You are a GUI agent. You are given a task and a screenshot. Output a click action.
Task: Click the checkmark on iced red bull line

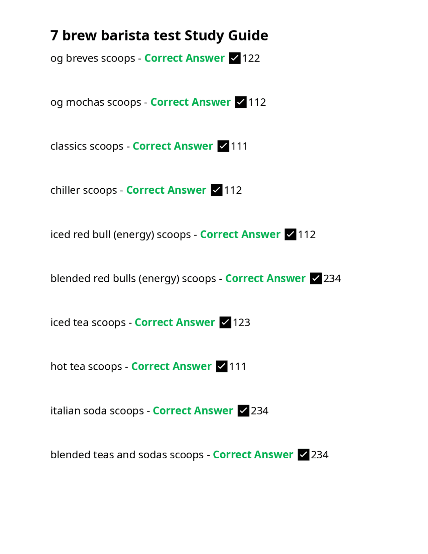click(290, 235)
